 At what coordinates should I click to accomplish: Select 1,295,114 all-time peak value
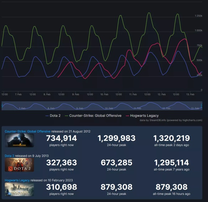point(171,163)
